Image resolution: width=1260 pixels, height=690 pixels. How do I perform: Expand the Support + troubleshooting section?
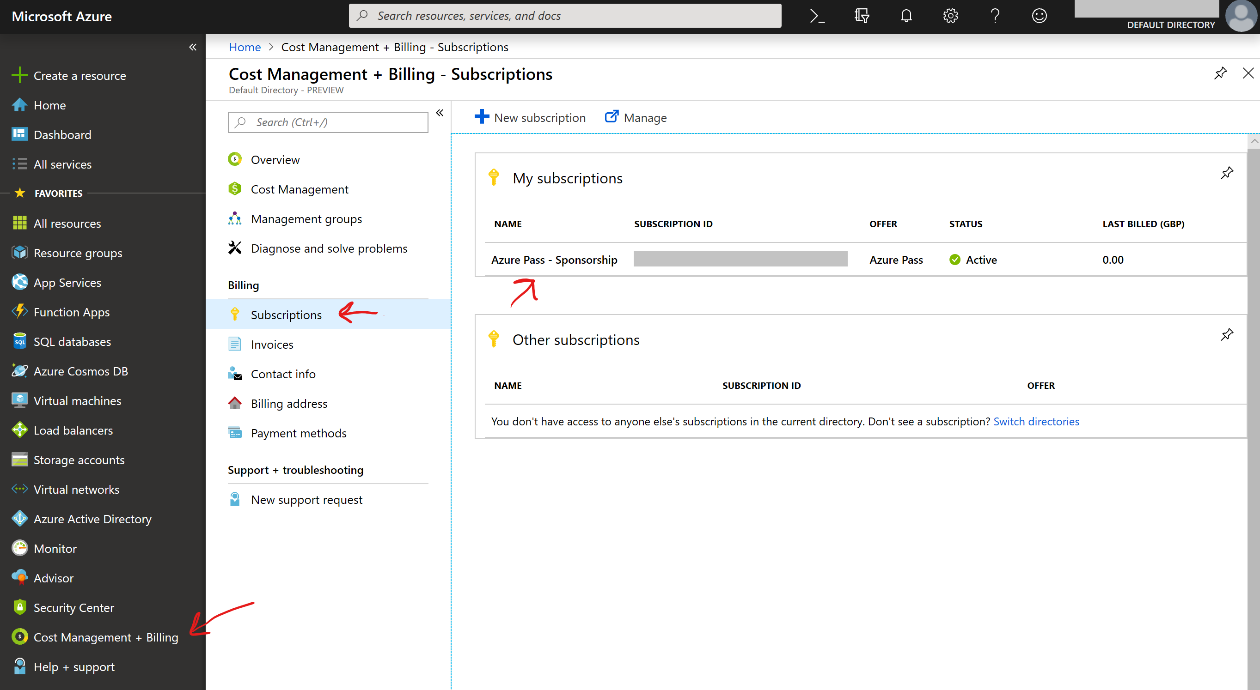(x=295, y=470)
